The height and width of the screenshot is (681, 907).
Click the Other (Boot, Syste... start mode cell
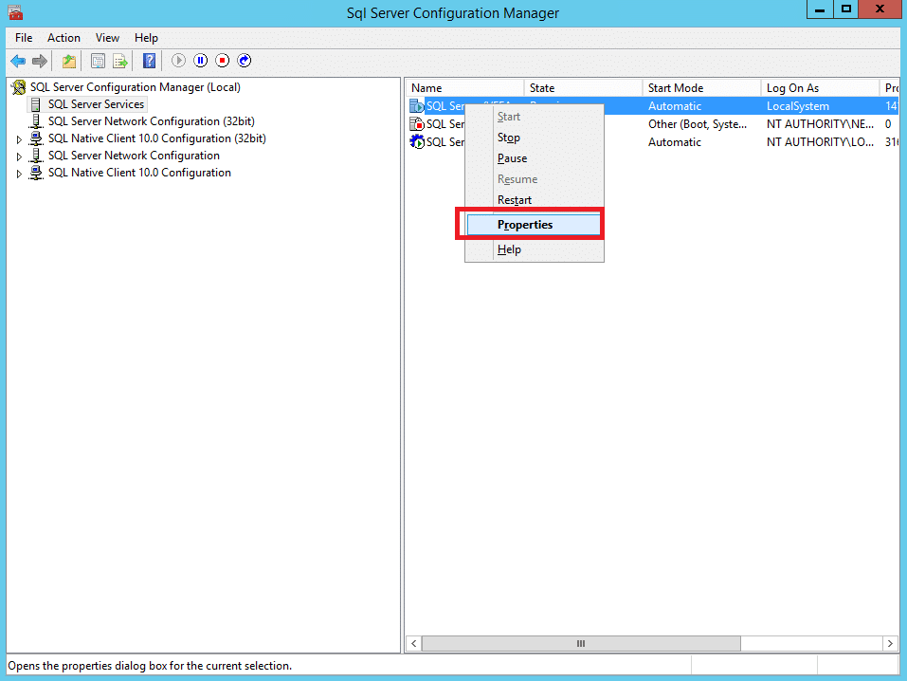point(698,124)
